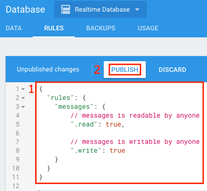This screenshot has height=191, width=207.
Task: Publish the unpublished rule changes
Action: click(125, 70)
